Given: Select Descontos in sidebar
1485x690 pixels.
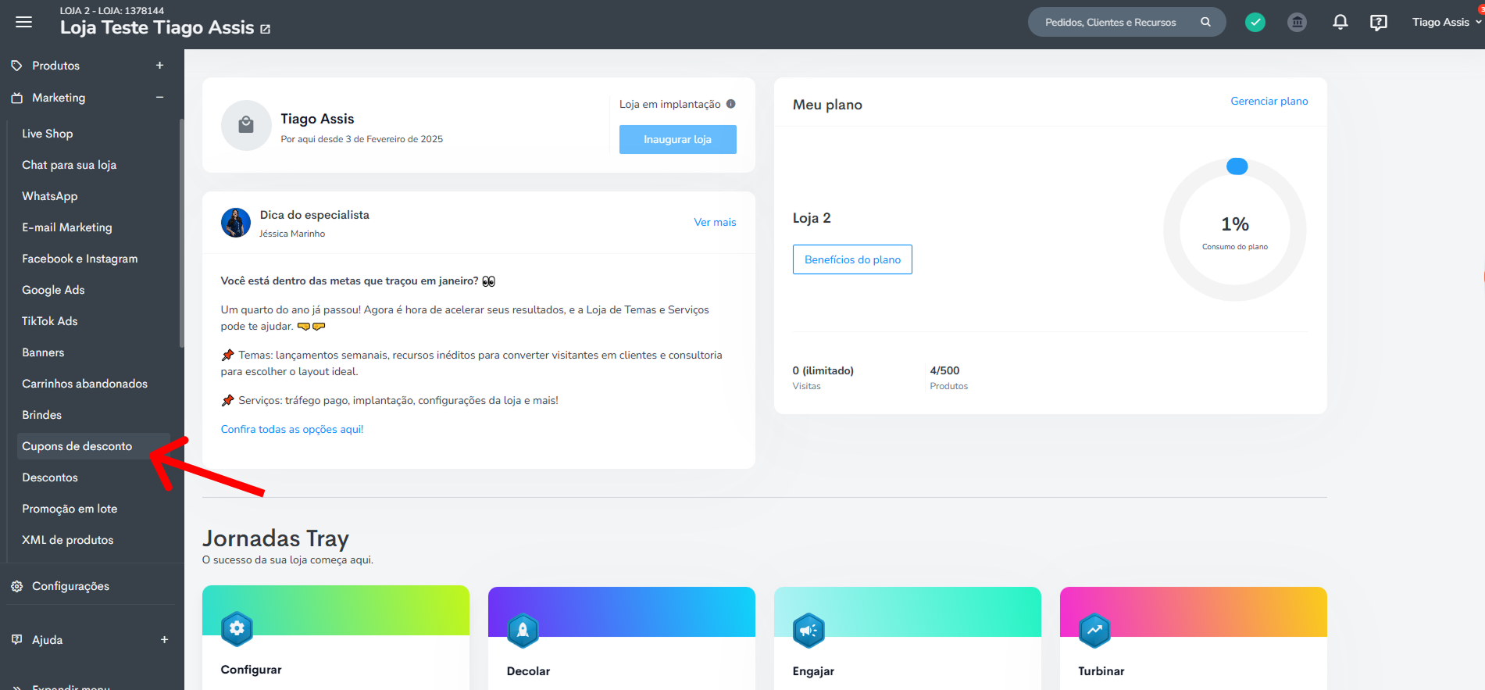Looking at the screenshot, I should click(x=50, y=477).
